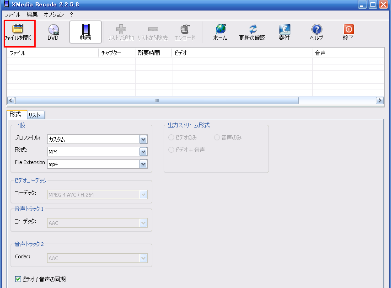Click the 所要時間 column header
The width and height of the screenshot is (391, 288).
coord(154,53)
